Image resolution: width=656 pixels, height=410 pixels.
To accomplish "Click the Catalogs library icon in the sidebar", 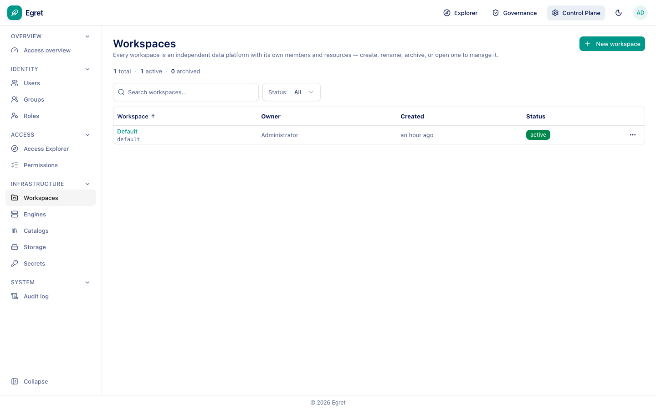I will pos(15,231).
